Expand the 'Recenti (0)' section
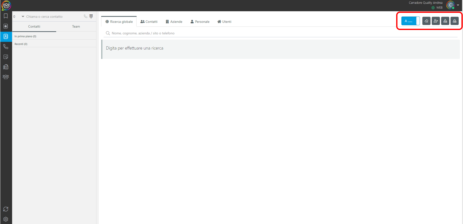 point(54,44)
